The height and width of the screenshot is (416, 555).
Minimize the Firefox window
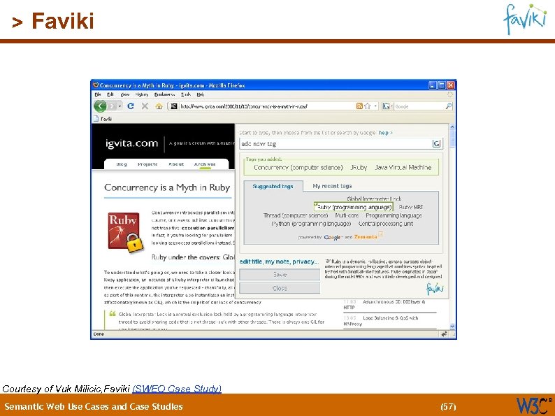(433, 85)
